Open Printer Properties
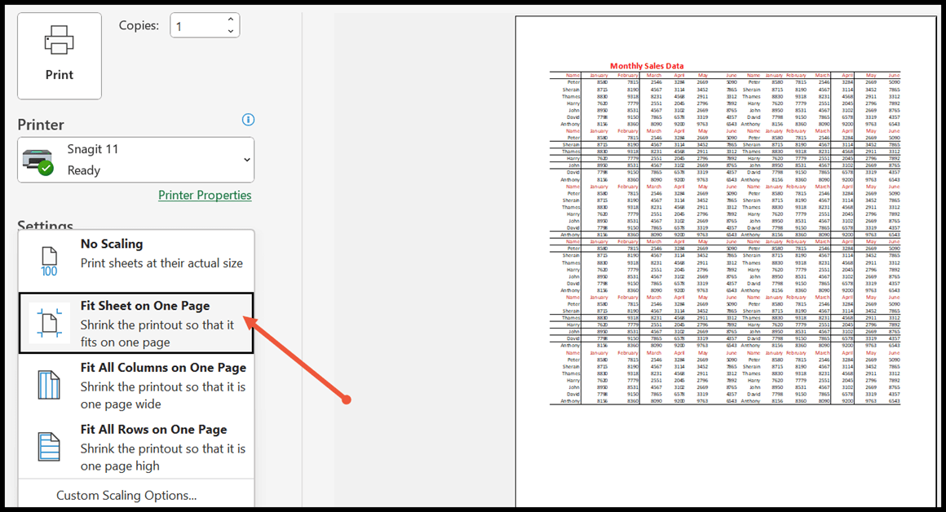The height and width of the screenshot is (512, 946). click(205, 195)
